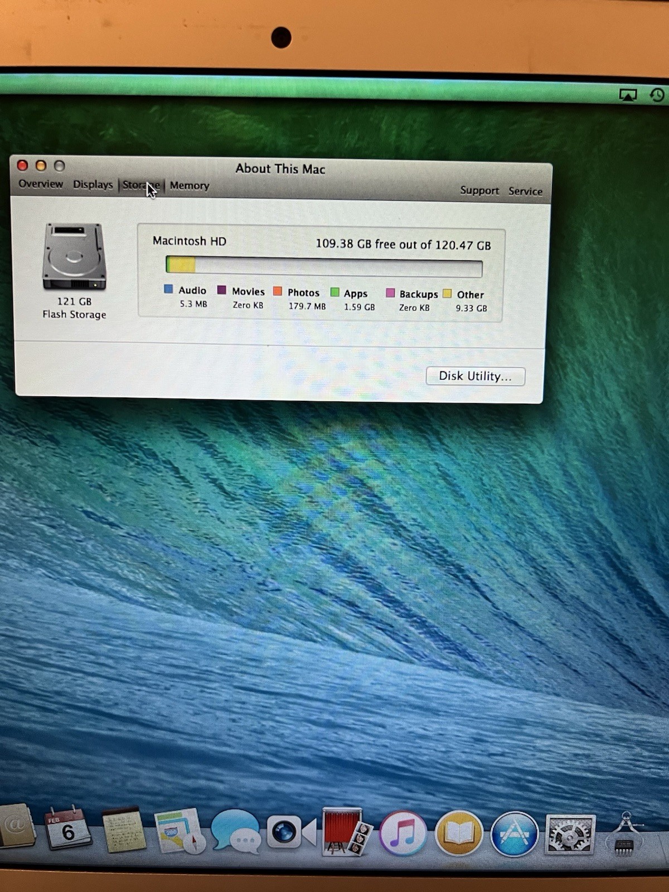The width and height of the screenshot is (669, 892).
Task: Switch to the Memory tab
Action: coord(190,186)
